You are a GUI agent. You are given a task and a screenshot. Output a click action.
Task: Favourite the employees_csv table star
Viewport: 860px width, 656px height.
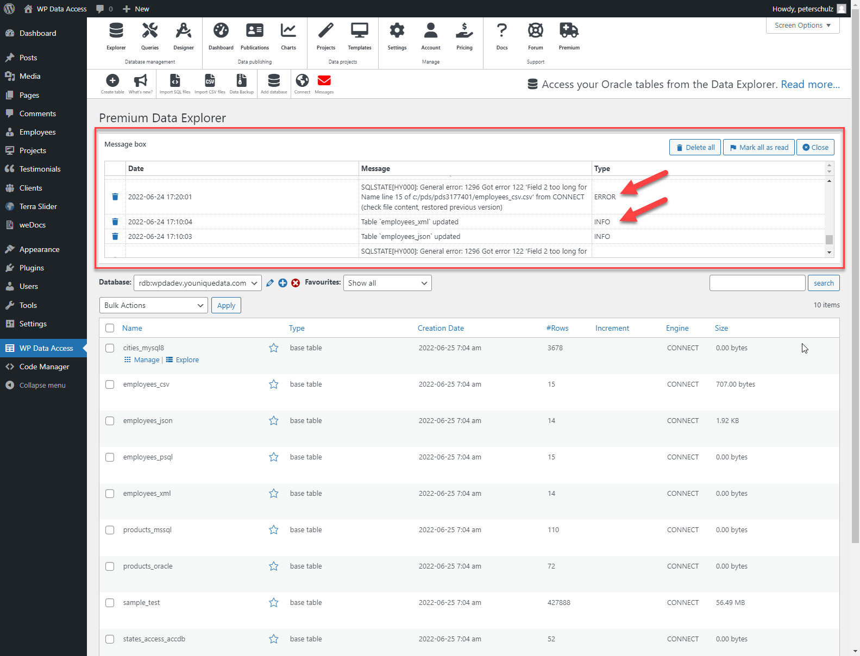coord(274,384)
